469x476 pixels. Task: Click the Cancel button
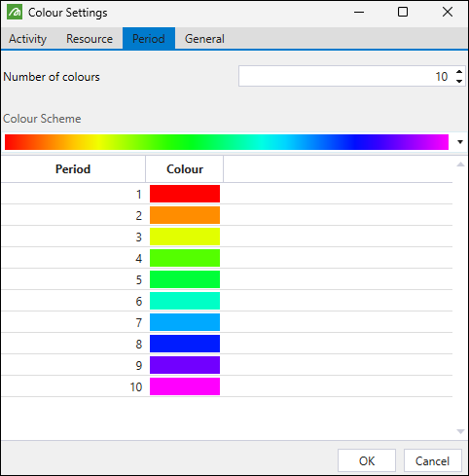coord(432,460)
